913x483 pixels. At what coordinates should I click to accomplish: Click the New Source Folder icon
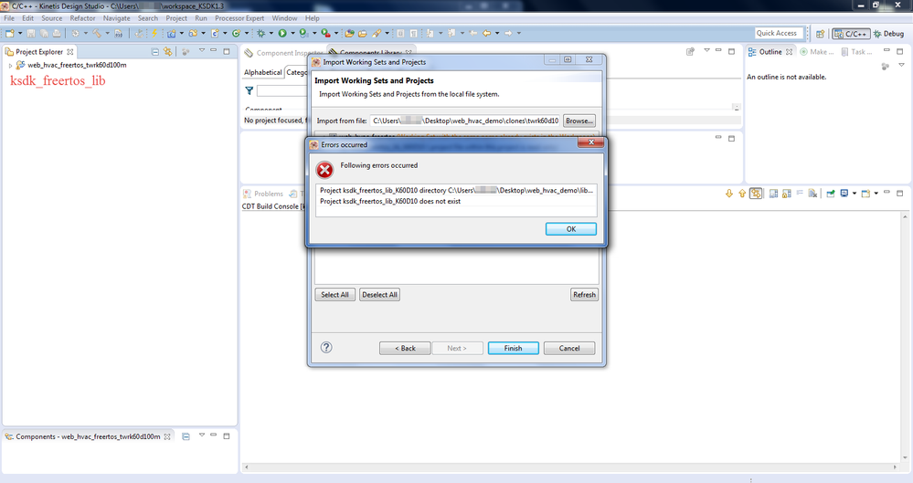point(193,34)
